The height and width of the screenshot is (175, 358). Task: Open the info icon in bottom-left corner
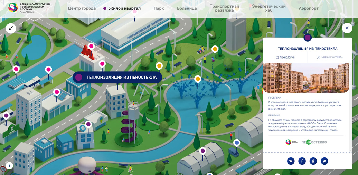pos(9,166)
